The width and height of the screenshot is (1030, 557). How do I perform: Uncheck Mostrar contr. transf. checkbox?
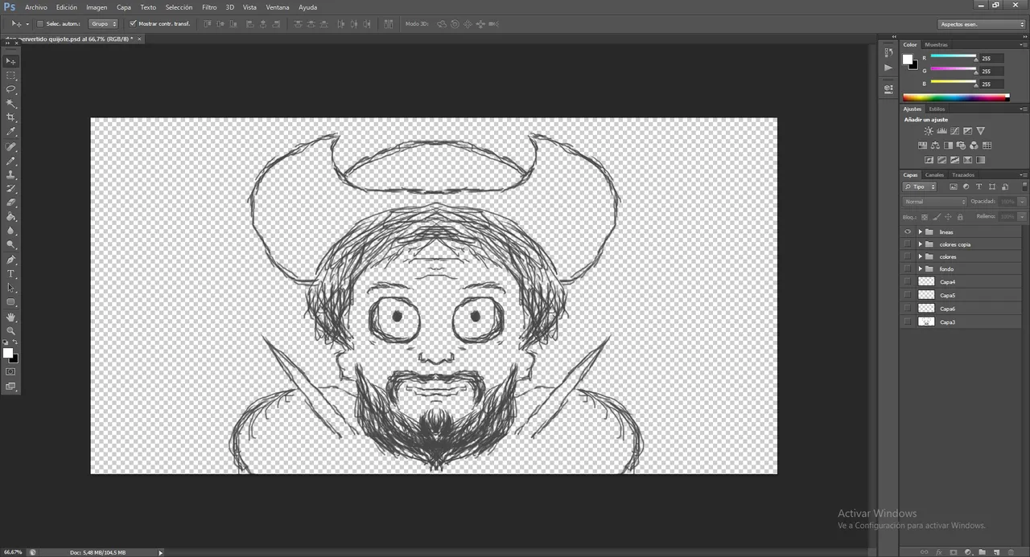tap(133, 23)
